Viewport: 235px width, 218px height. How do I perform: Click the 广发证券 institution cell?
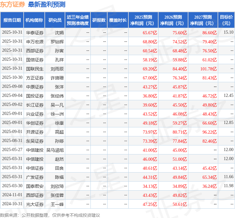(35, 177)
